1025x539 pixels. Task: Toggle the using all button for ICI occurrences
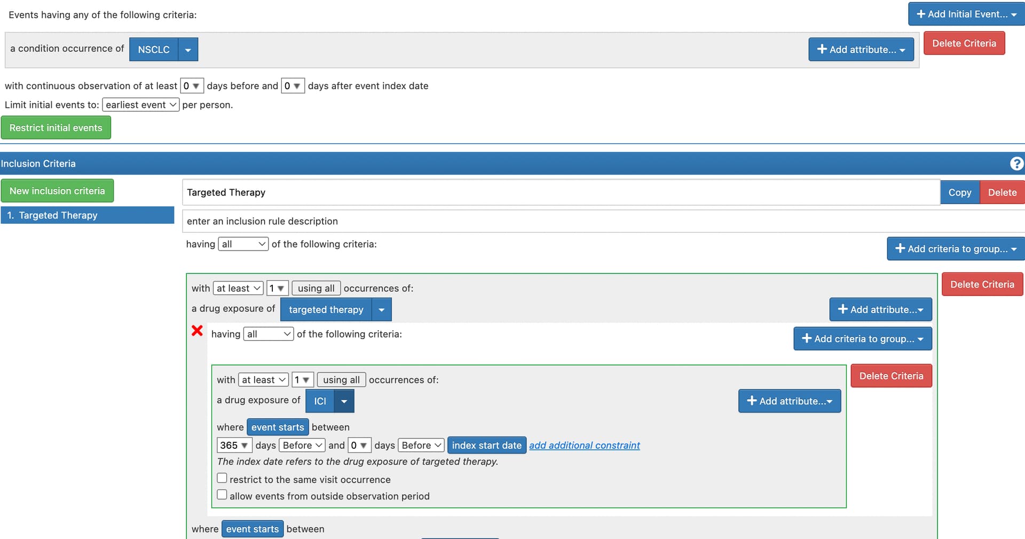341,380
